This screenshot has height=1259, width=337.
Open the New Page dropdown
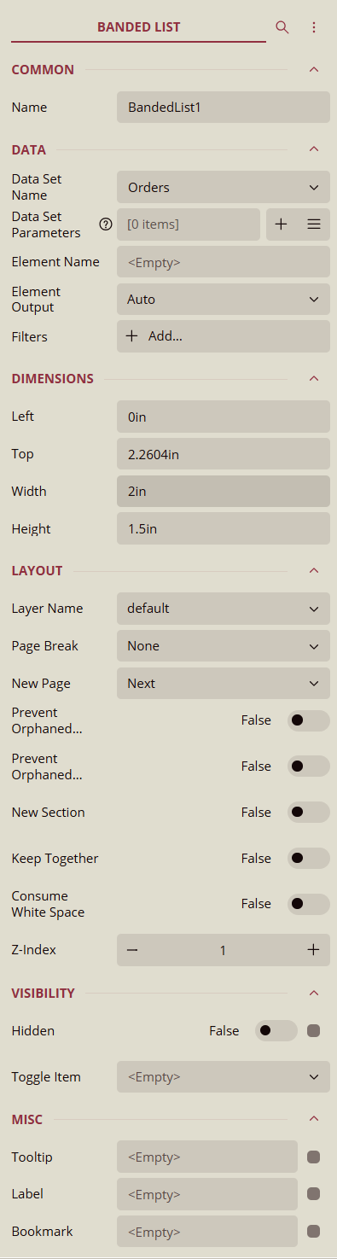click(x=224, y=684)
